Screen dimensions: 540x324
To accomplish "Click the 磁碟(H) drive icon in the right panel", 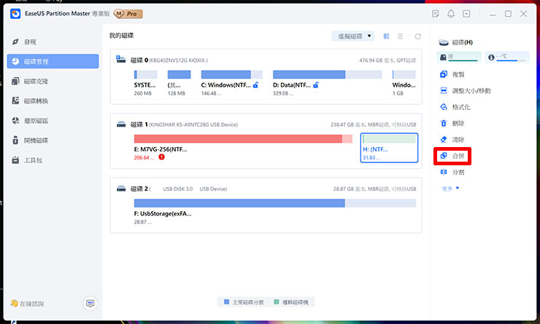I will coord(444,42).
